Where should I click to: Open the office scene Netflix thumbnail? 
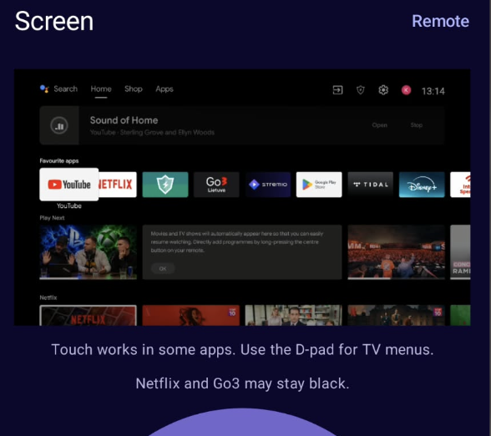click(x=293, y=316)
